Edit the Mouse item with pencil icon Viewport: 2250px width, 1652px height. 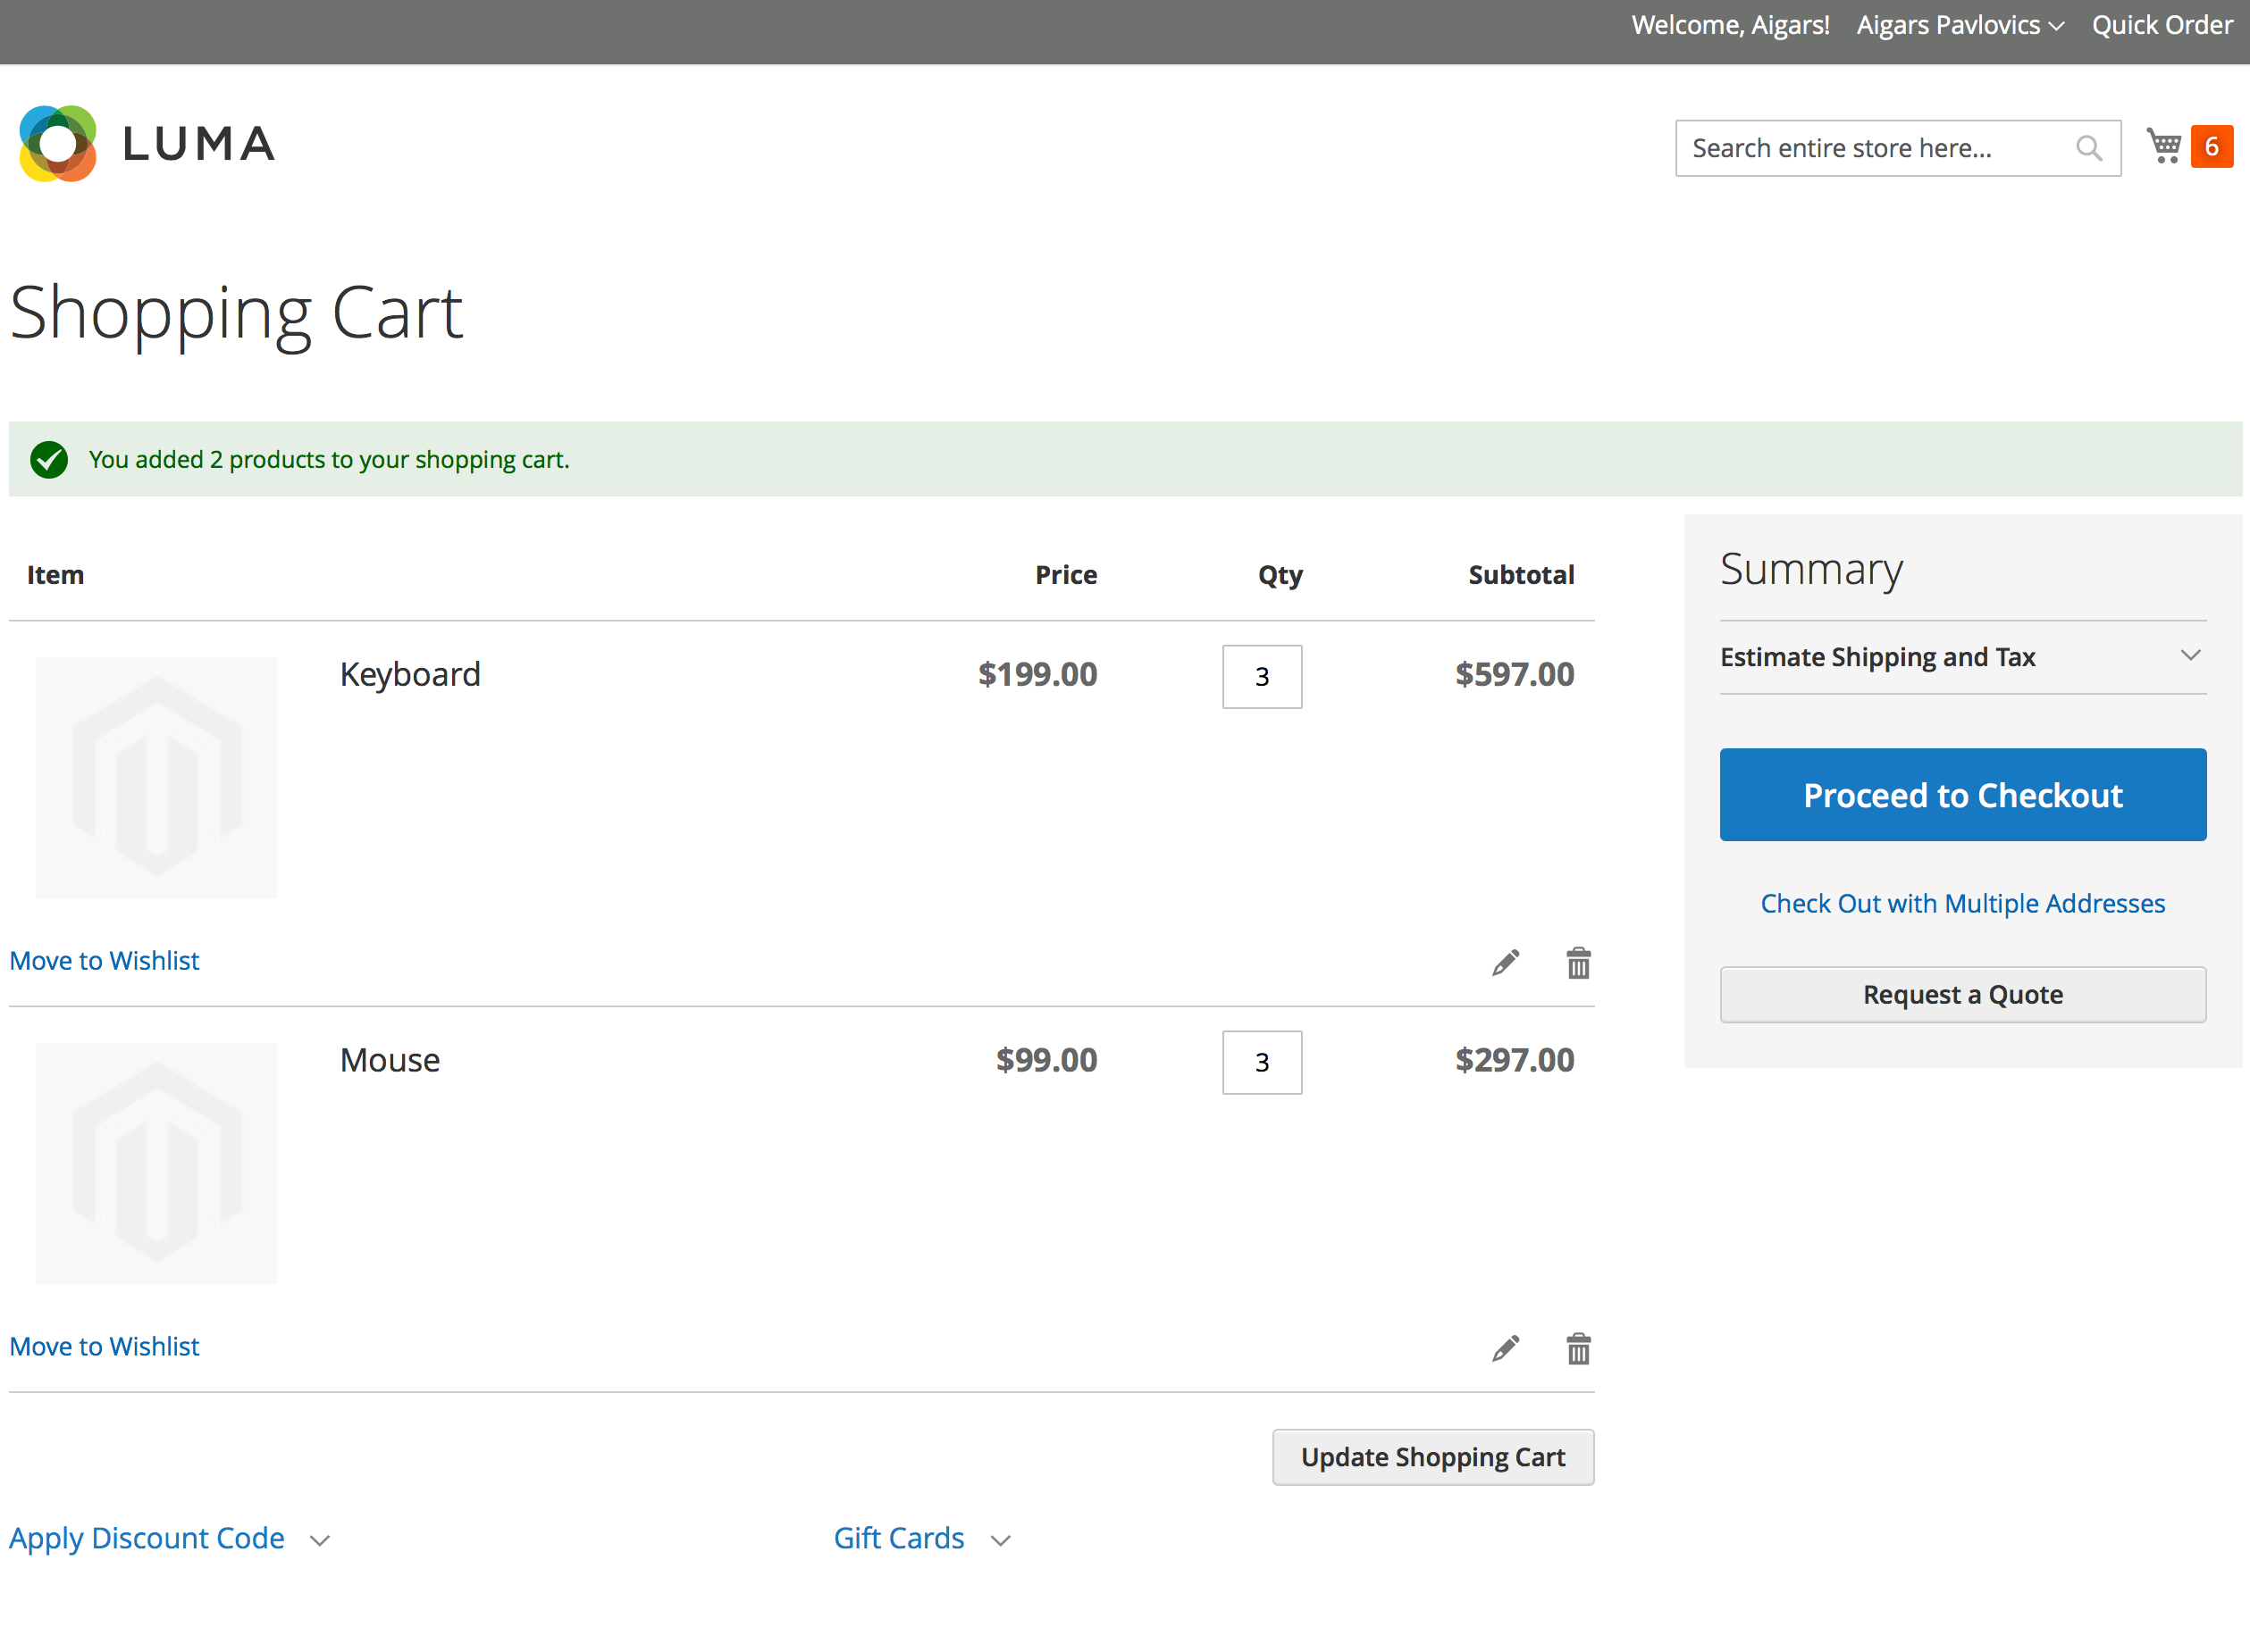1505,1349
